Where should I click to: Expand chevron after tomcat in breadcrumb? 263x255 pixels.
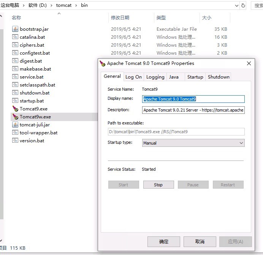pyautogui.click(x=76, y=6)
